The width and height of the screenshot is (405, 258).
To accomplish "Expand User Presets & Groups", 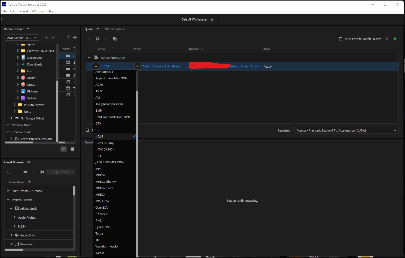I will coord(8,191).
